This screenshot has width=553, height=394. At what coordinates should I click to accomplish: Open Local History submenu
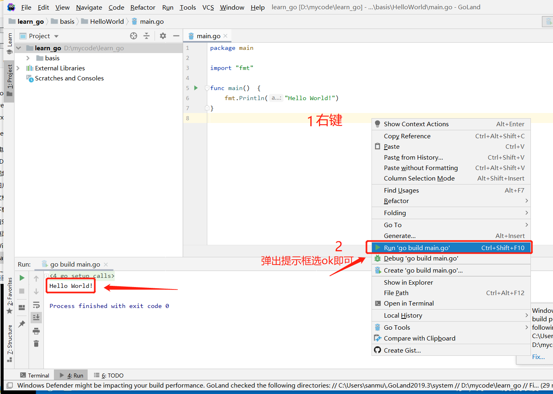tap(451, 315)
